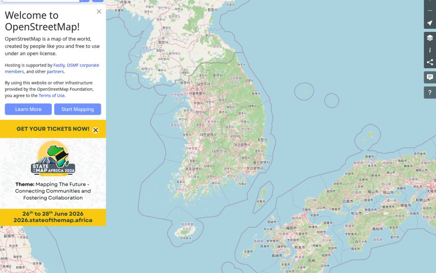Click the 和歌山市 city label
The height and width of the screenshot is (273, 436).
(423, 200)
